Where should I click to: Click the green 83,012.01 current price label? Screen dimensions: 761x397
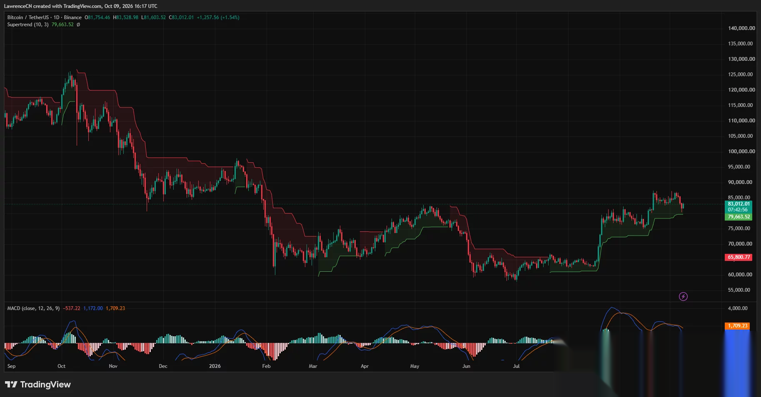click(739, 204)
